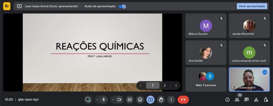Show the participants list
Screen dimensions: 273x106
click(x=237, y=100)
